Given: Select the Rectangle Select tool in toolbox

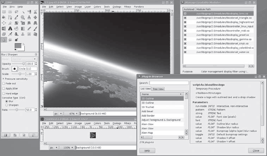Looking at the screenshot, I should [4, 12].
